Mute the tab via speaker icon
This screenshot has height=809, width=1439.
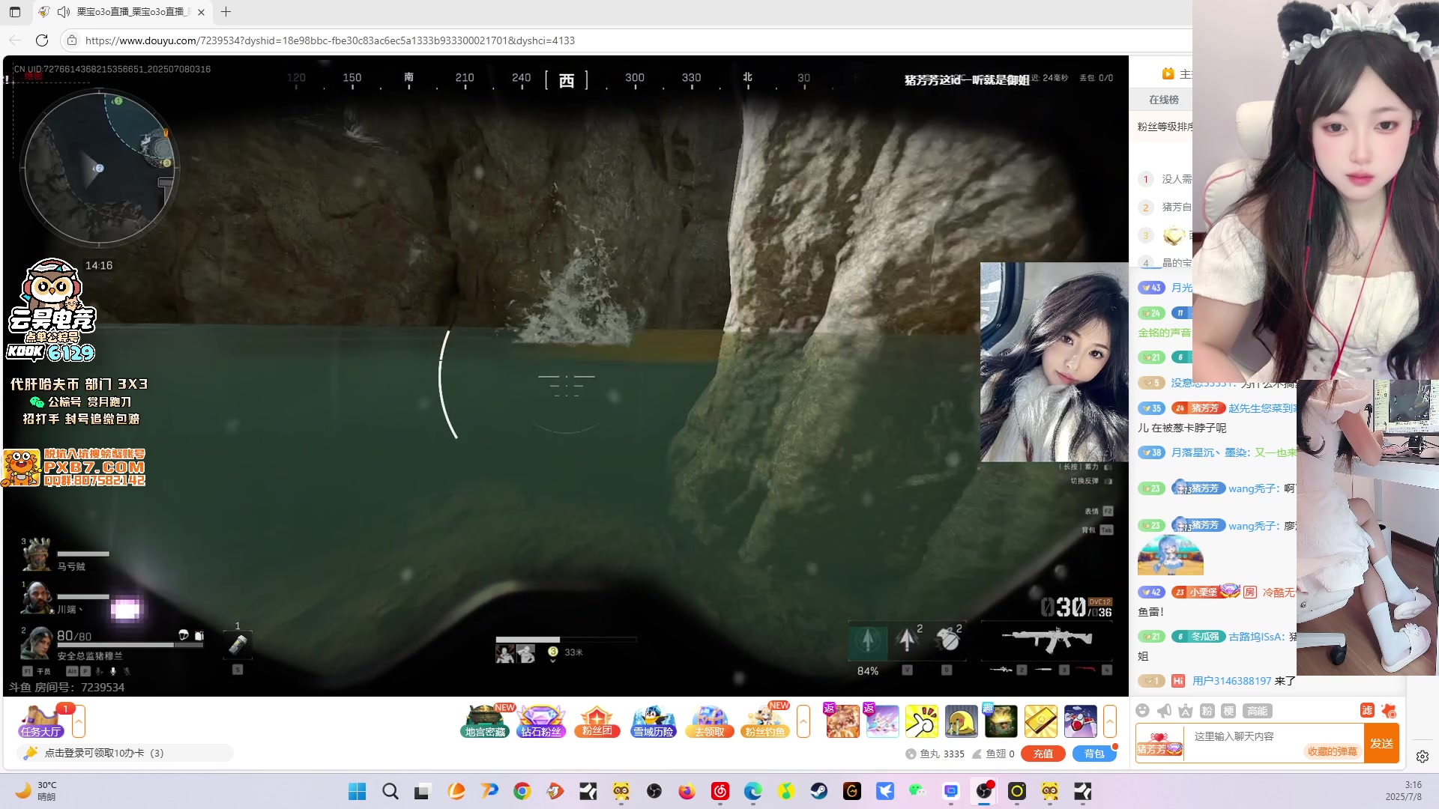click(63, 12)
